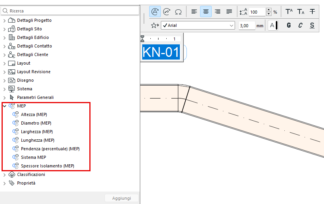The image size is (324, 204).
Task: Expand the Dettagli Cliente group
Action: (5, 55)
